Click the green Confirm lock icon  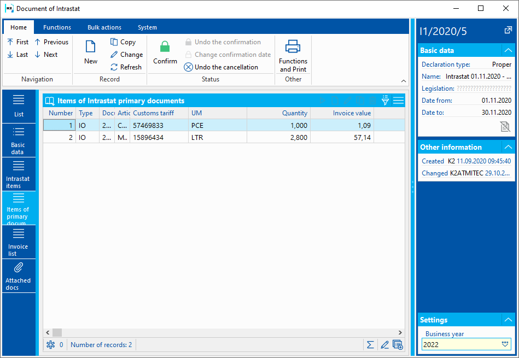(165, 48)
